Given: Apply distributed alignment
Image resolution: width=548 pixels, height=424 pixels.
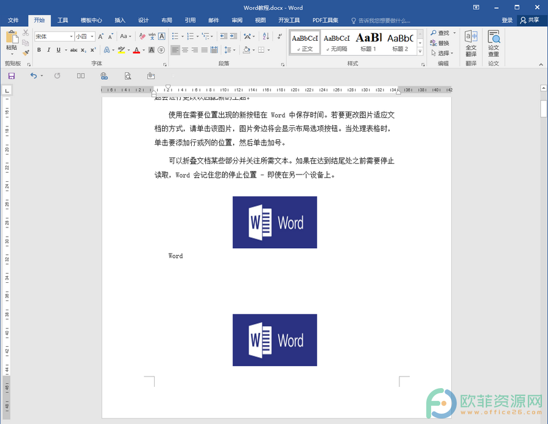Looking at the screenshot, I should point(214,50).
